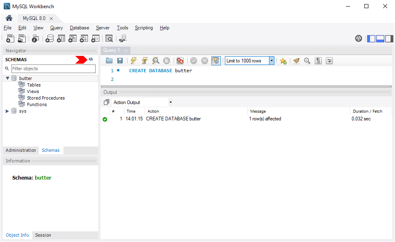Click the Filter objects search field
The width and height of the screenshot is (395, 242).
54,69
